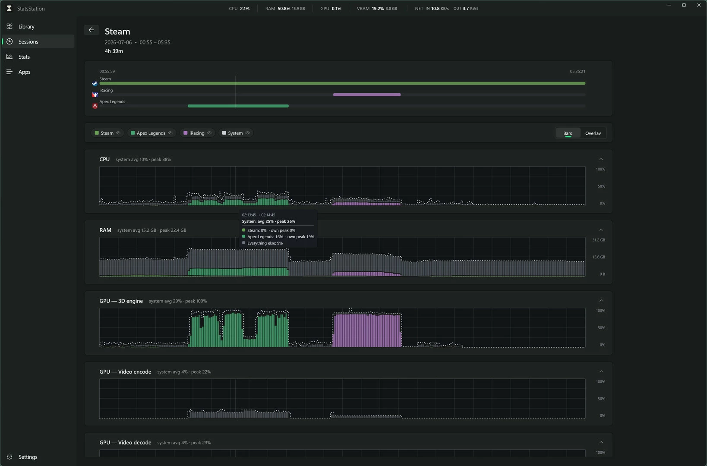The width and height of the screenshot is (707, 466).
Task: Click the iRacing icon in the timeline
Action: pyautogui.click(x=95, y=94)
